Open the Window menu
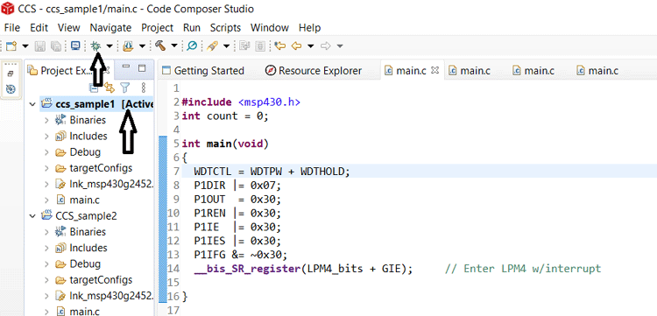 pyautogui.click(x=270, y=28)
